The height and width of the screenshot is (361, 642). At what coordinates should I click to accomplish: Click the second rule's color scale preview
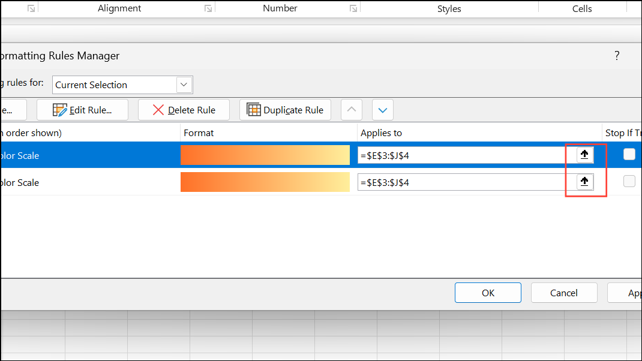265,181
